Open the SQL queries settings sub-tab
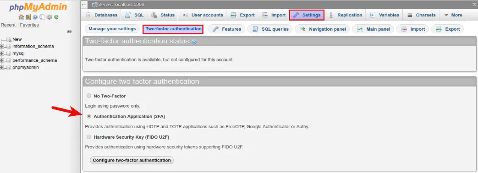Screen dimensions: 478x173 pyautogui.click(x=270, y=29)
